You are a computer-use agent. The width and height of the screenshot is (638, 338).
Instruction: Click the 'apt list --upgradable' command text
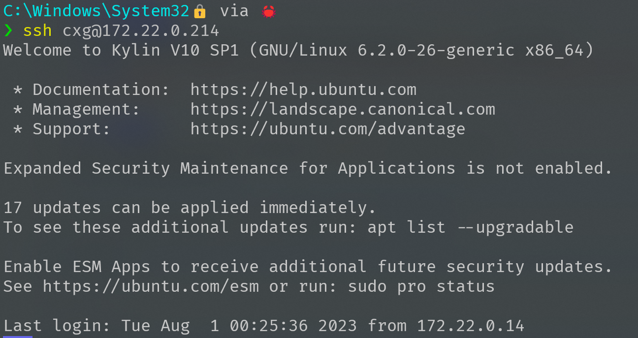click(x=471, y=227)
